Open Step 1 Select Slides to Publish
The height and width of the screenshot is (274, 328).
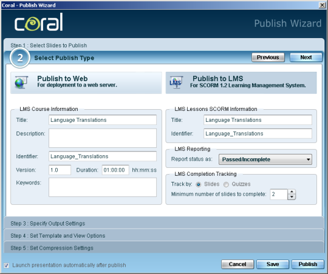point(164,45)
